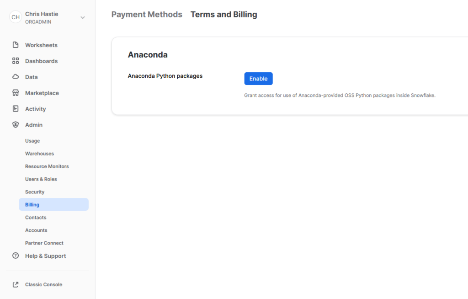Viewport: 468px width, 299px height.
Task: Click the Help & Support question icon
Action: click(x=16, y=256)
